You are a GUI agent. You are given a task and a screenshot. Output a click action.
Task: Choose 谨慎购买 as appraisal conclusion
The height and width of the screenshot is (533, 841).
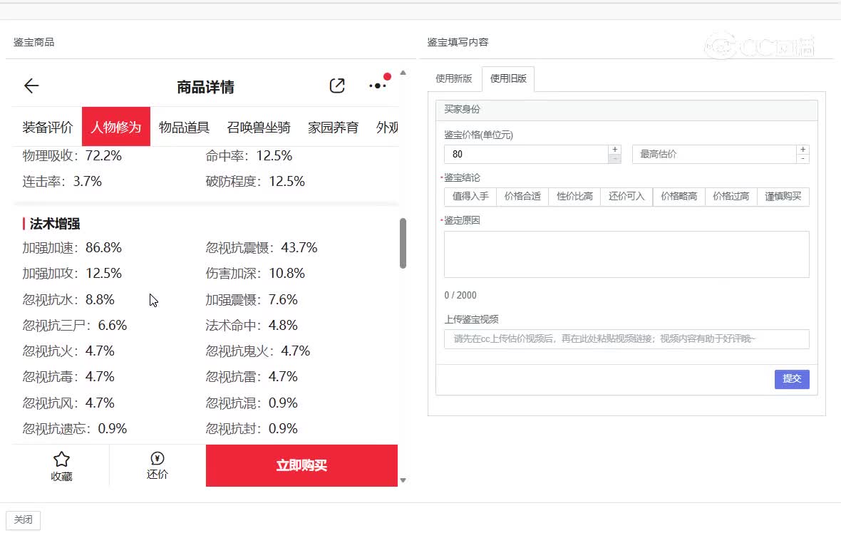pyautogui.click(x=783, y=197)
